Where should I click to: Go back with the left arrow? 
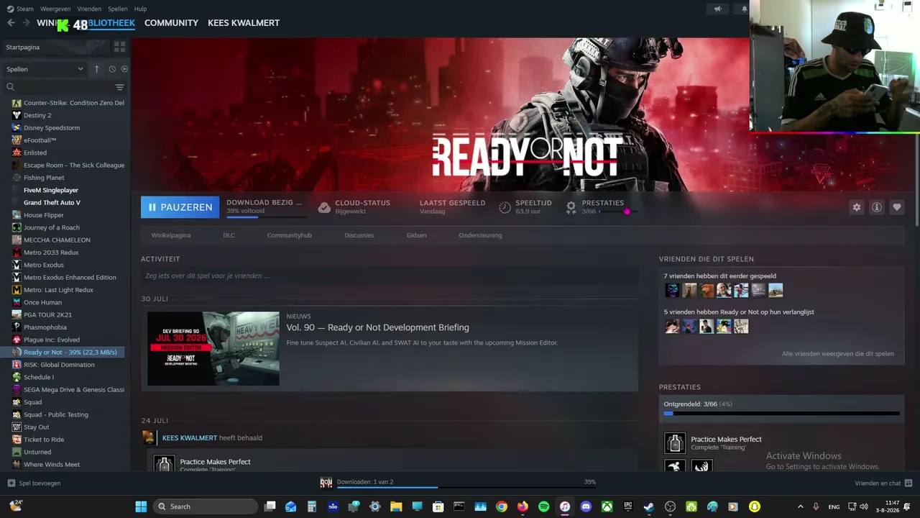11,23
